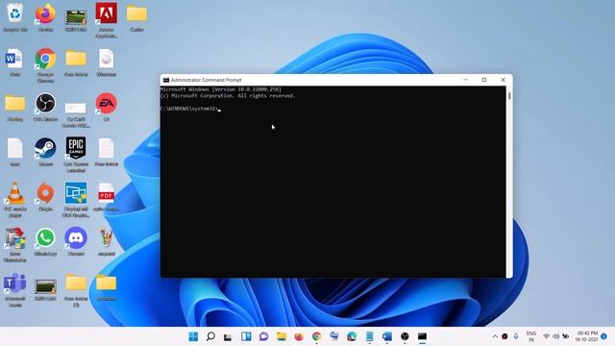Viewport: 615px width, 346px height.
Task: Switch to Word on the taskbar
Action: 387,336
